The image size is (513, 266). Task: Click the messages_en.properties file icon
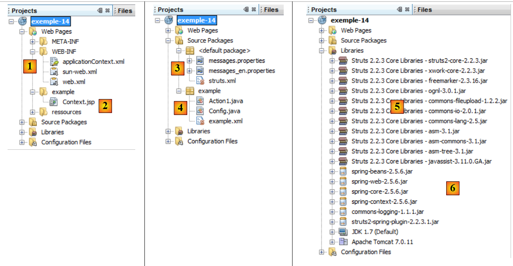point(200,71)
